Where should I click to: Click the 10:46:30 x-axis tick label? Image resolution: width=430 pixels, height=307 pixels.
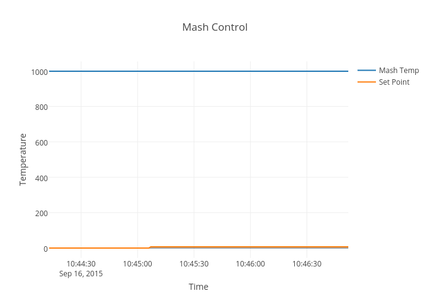pos(307,264)
